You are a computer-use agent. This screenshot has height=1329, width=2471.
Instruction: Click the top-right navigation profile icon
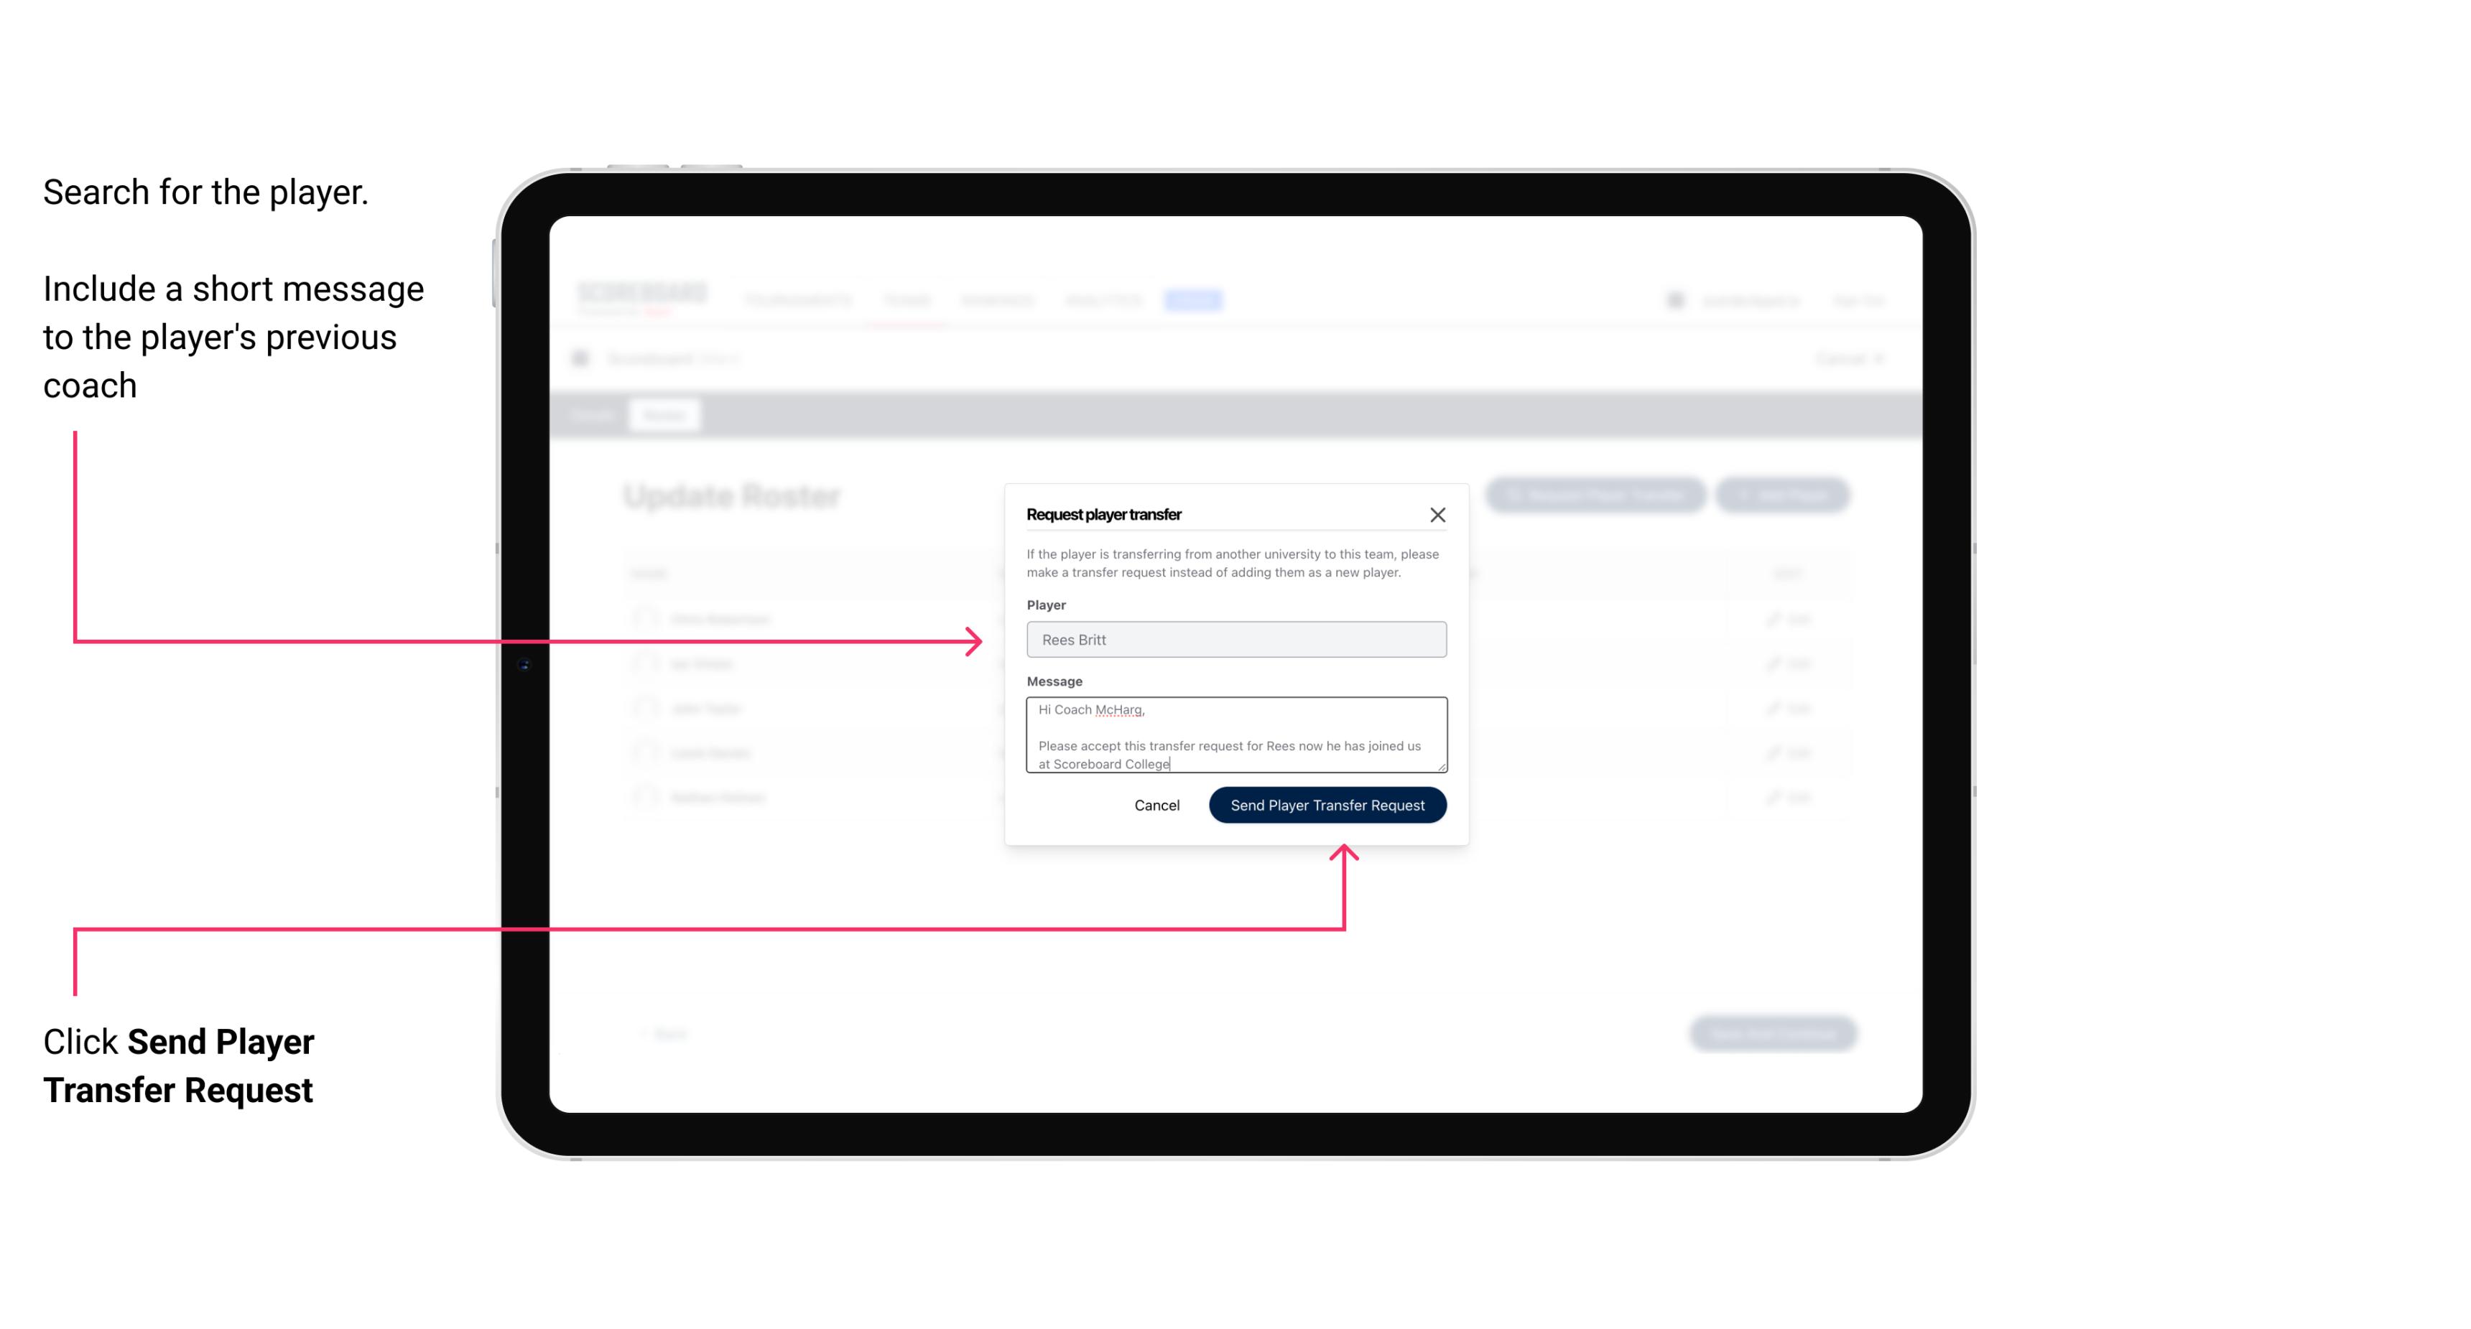(x=1675, y=299)
